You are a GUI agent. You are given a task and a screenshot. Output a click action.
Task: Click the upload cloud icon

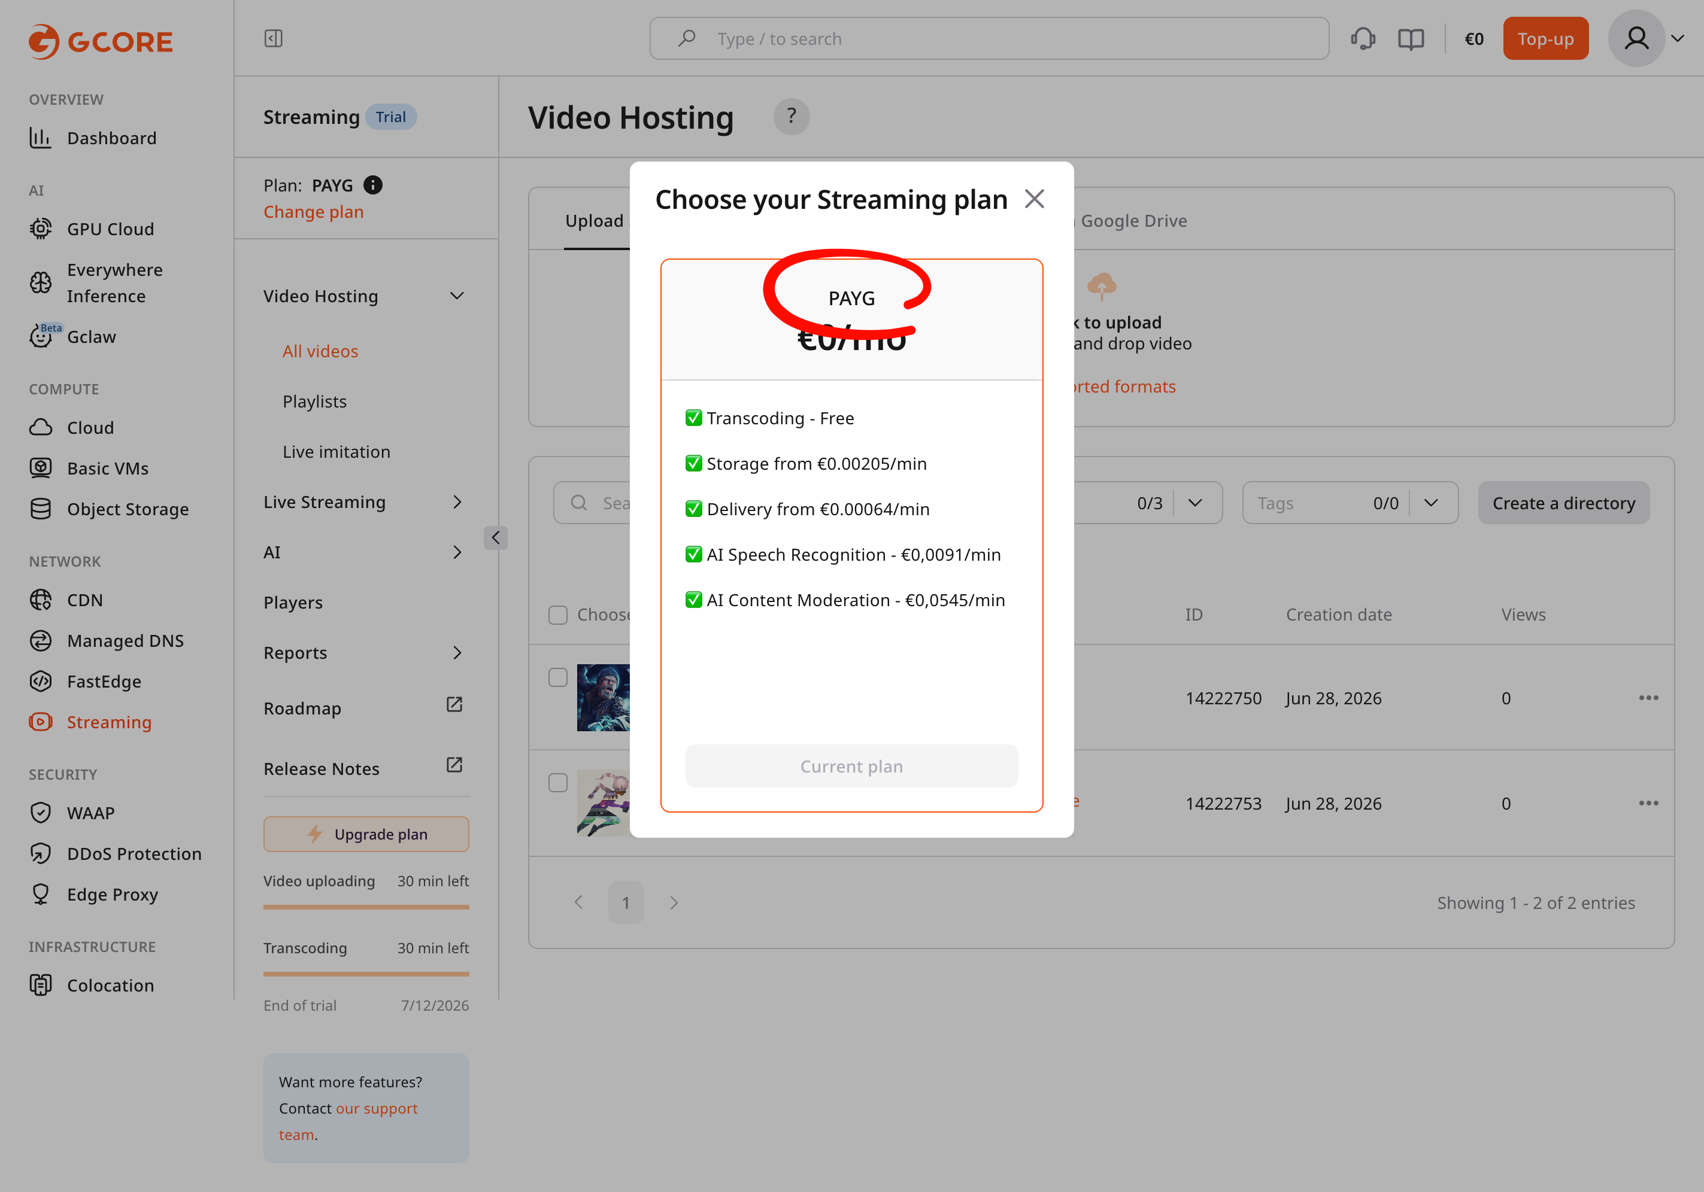pos(1101,285)
